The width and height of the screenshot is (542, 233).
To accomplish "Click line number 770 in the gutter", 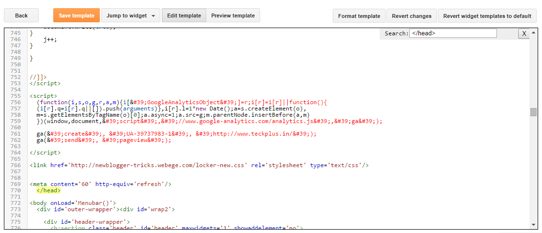I will coord(15,190).
